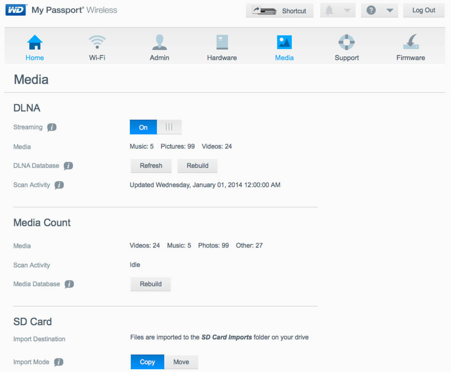Click the Shortcut drive arrow icon

click(264, 11)
